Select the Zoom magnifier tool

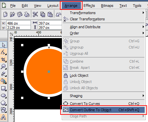tap(3, 67)
